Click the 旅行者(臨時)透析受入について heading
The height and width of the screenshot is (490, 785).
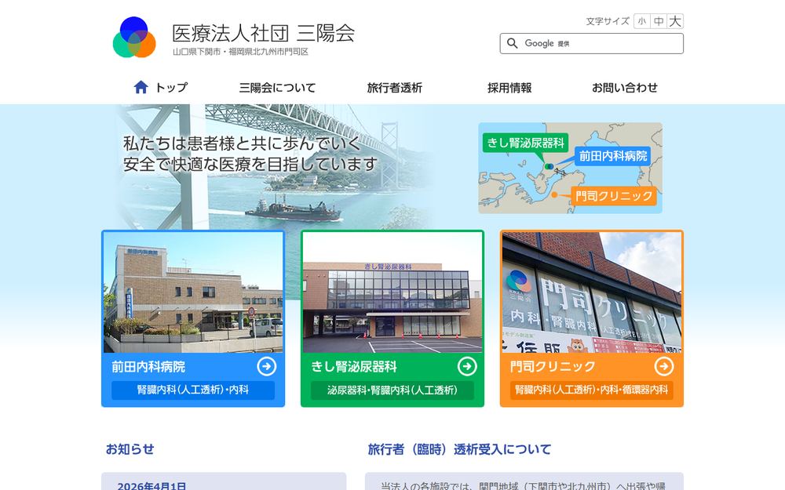[459, 449]
